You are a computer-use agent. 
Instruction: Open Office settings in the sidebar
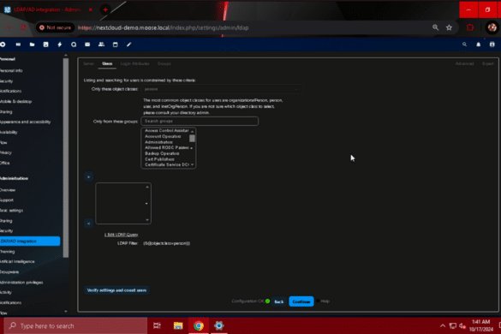point(5,163)
